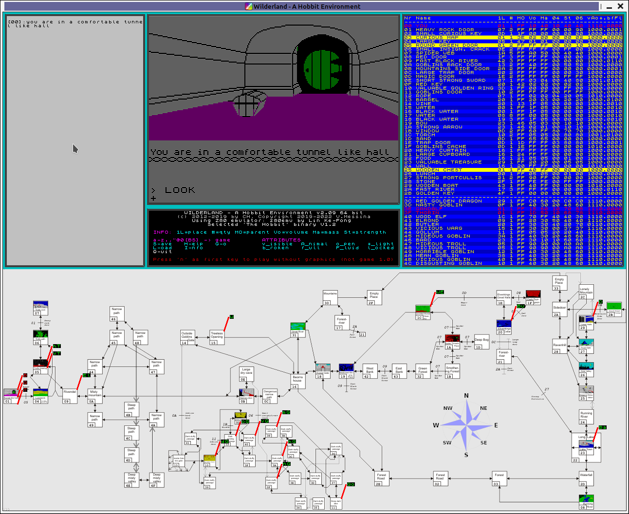Click the 'I-nfo' command text
The width and height of the screenshot is (629, 514).
(194, 248)
